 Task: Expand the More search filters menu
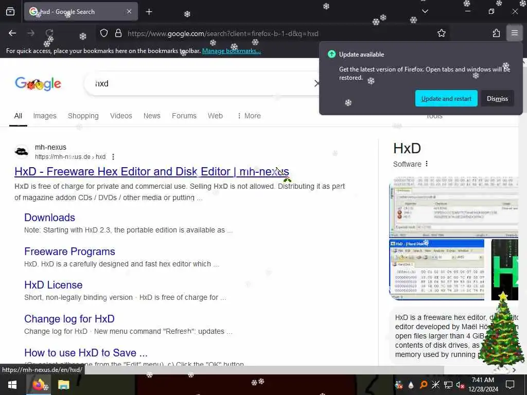[249, 116]
